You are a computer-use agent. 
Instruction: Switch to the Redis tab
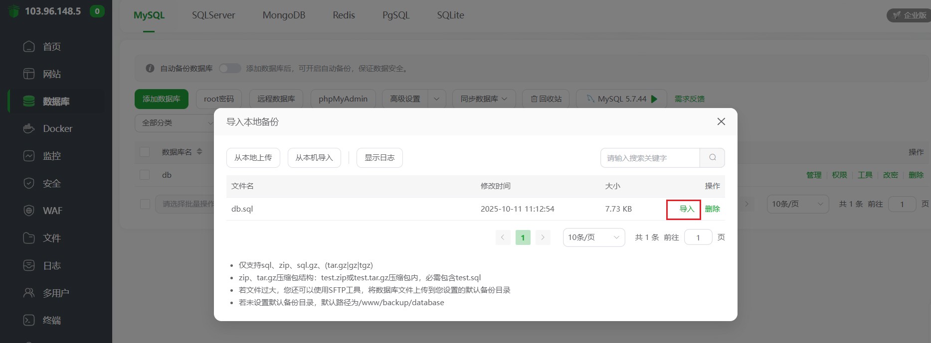(x=344, y=15)
